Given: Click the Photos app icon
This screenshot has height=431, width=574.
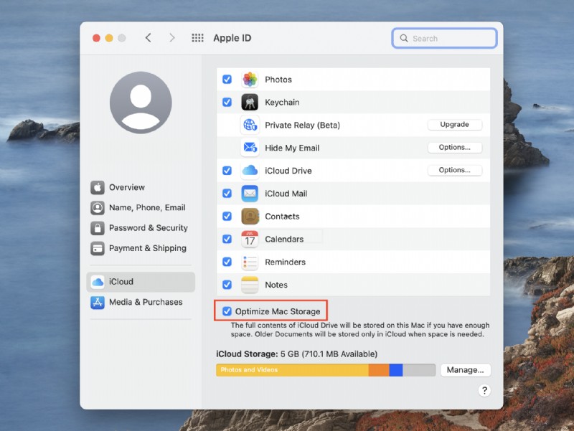Looking at the screenshot, I should (x=250, y=80).
